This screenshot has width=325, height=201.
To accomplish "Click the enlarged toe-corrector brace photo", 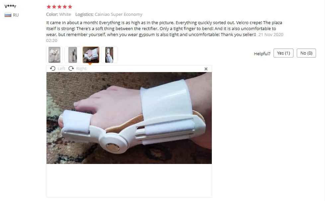I will click(x=129, y=118).
